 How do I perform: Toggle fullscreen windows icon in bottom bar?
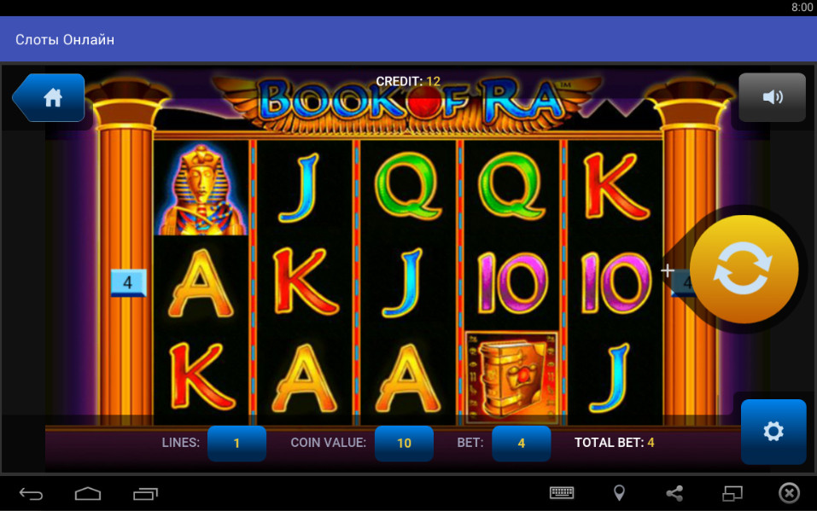tap(732, 493)
